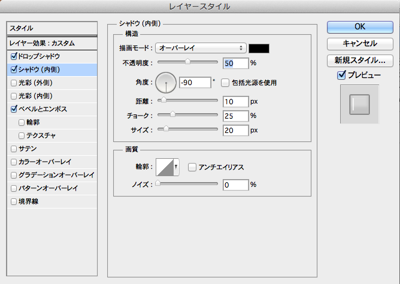Click the ノイズ slider handle
This screenshot has width=400, height=284.
(158, 183)
